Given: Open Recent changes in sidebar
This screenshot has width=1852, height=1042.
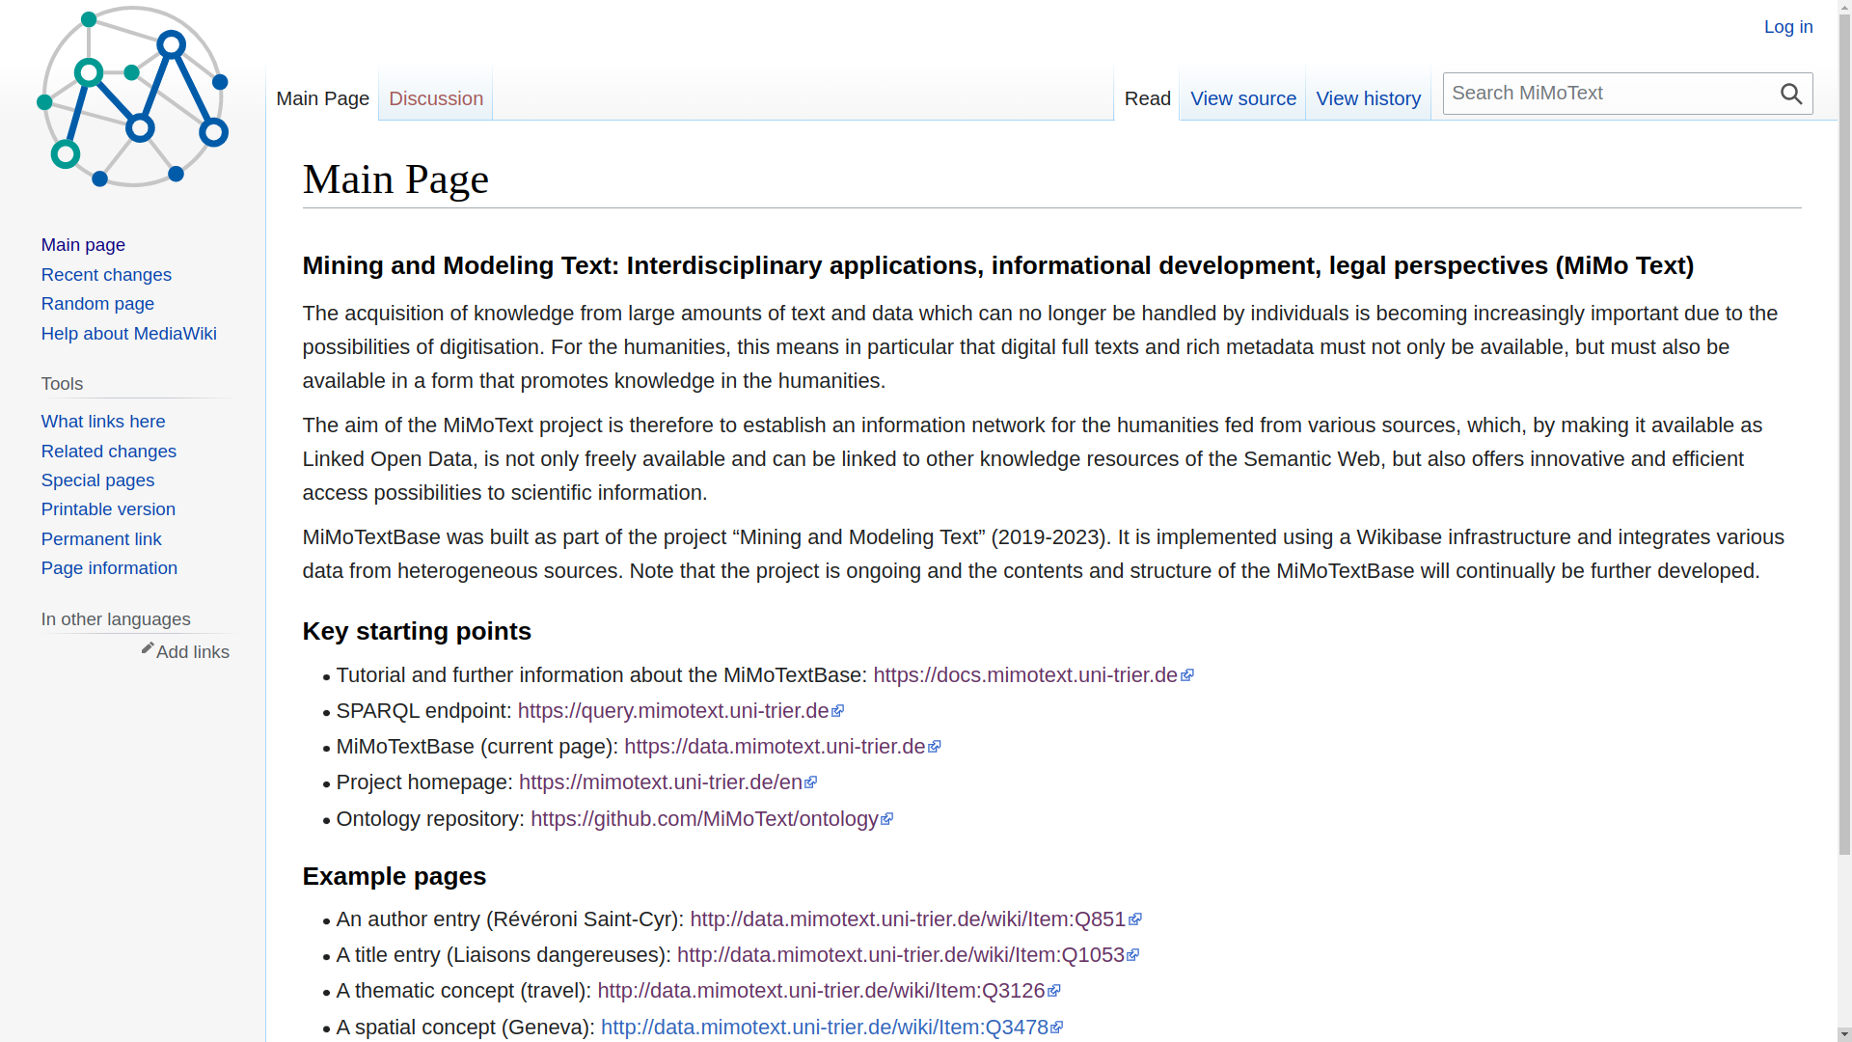Looking at the screenshot, I should 106,275.
